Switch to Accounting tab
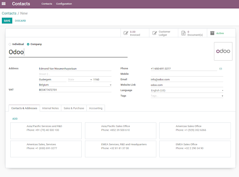This screenshot has width=239, height=177. click(x=96, y=108)
